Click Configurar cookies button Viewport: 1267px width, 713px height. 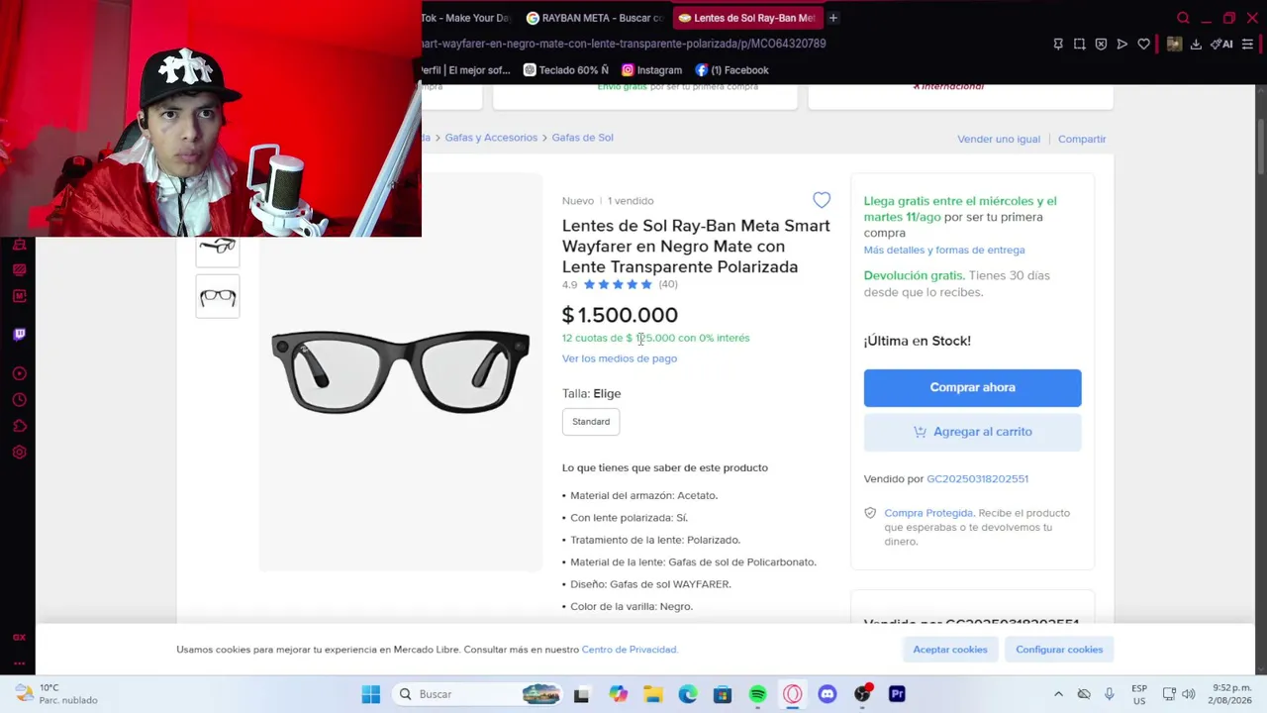1059,650
